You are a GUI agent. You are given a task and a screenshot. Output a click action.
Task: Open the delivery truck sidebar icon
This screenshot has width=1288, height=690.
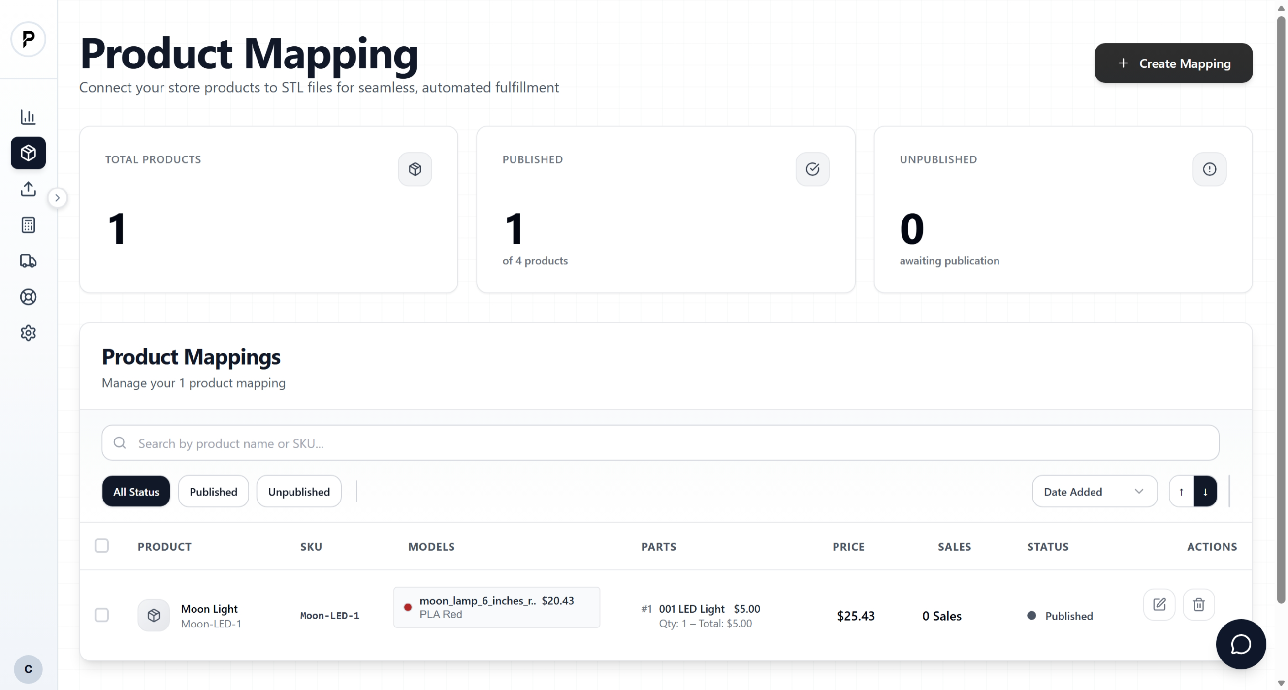pyautogui.click(x=28, y=261)
